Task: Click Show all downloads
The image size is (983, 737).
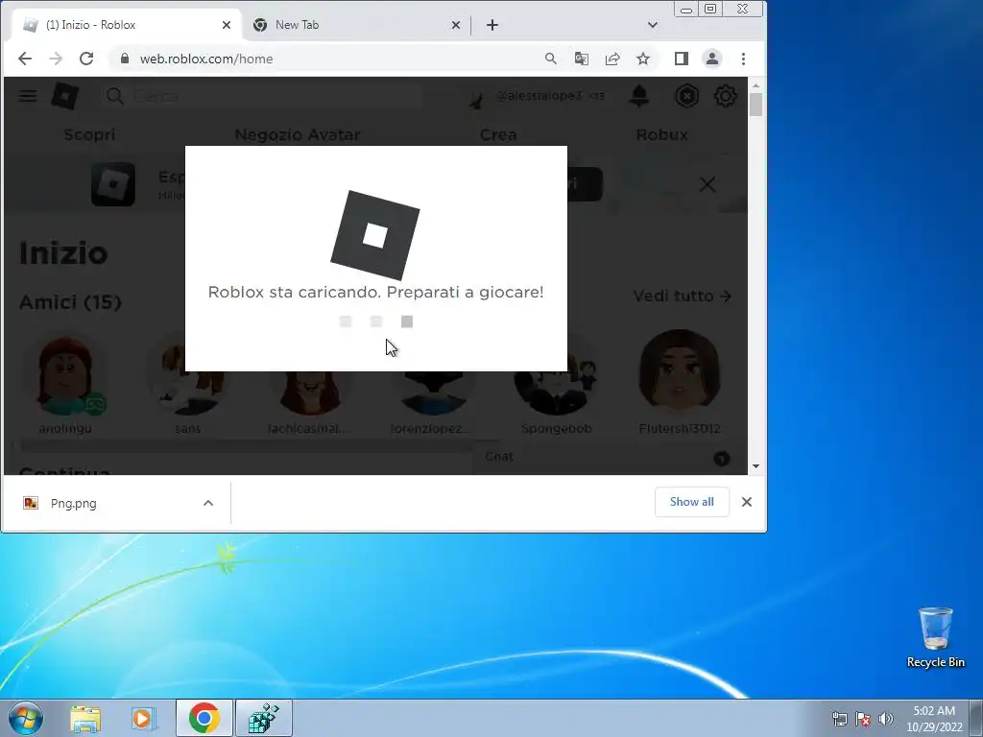Action: click(691, 502)
